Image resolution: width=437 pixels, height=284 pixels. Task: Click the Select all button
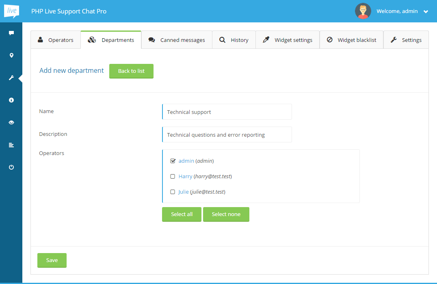pyautogui.click(x=182, y=214)
